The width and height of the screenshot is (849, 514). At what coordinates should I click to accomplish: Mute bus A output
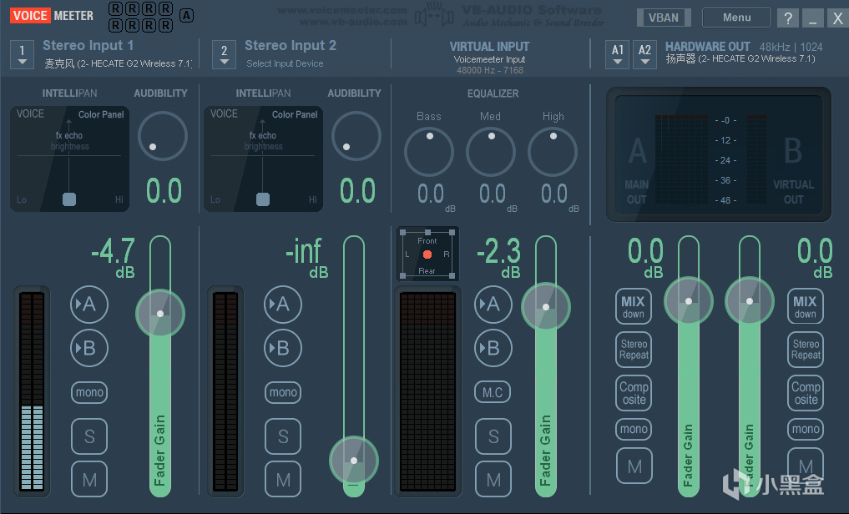pos(634,466)
